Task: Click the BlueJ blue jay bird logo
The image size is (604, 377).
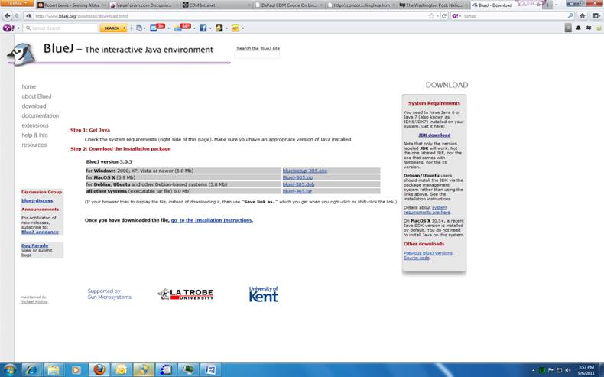Action: (x=22, y=54)
